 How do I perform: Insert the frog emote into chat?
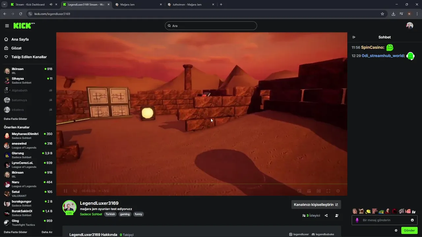(x=381, y=211)
